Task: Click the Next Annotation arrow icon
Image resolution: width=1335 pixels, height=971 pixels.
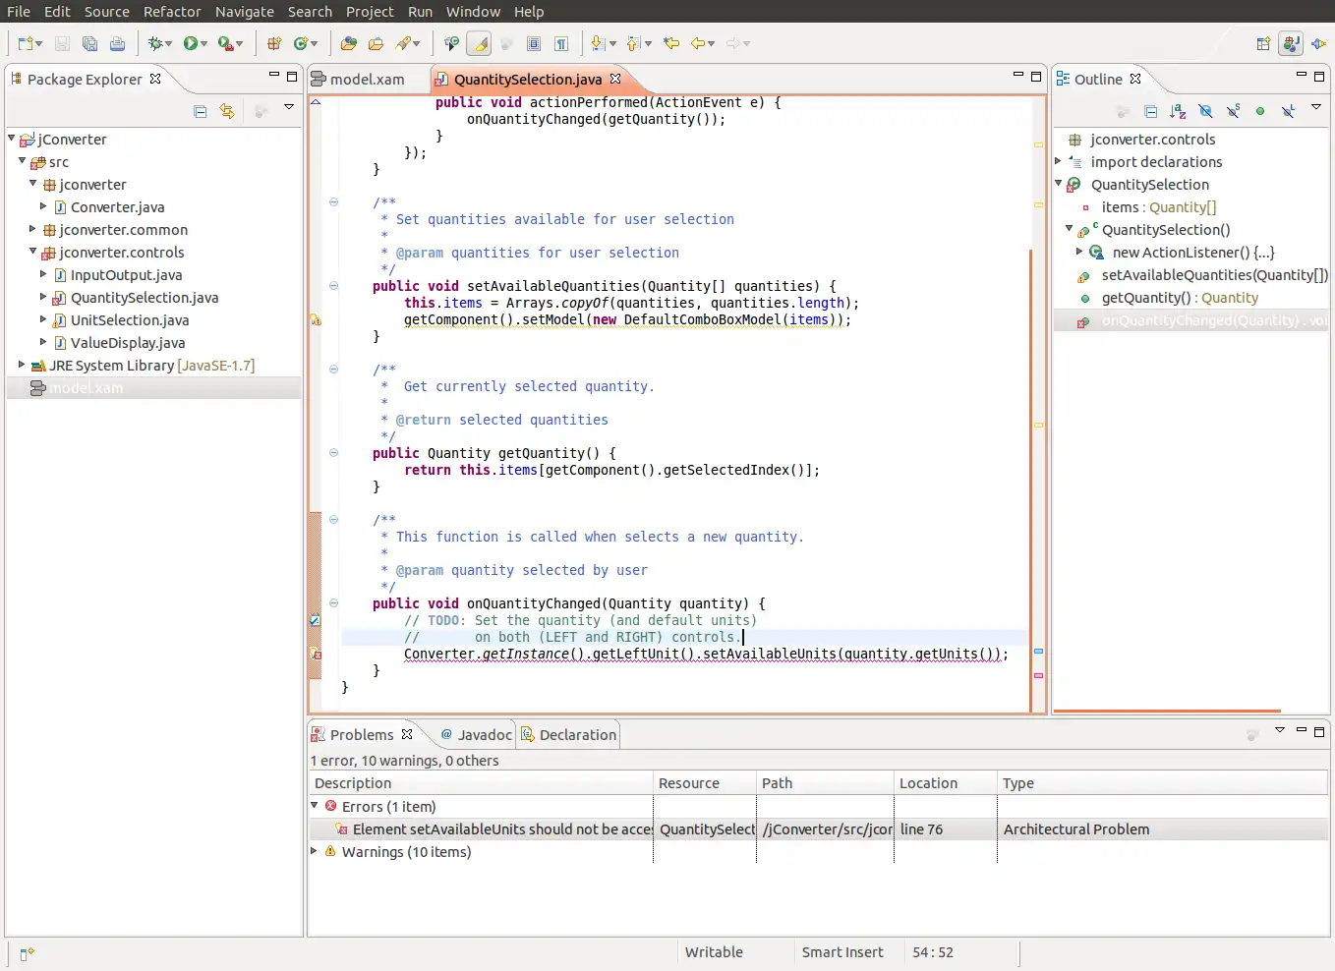Action: 598,43
